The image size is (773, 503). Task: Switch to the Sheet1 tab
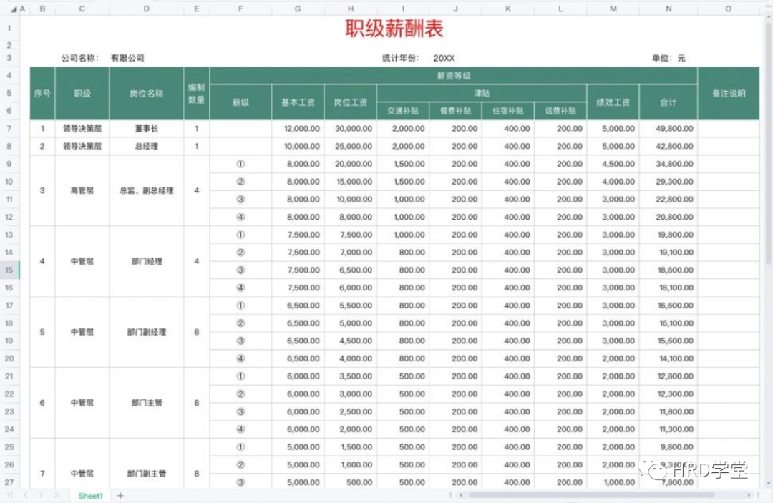click(x=91, y=495)
